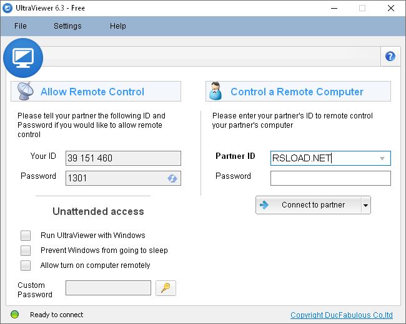Open the Settings menu
Screen dimensions: 406x324
pos(67,26)
